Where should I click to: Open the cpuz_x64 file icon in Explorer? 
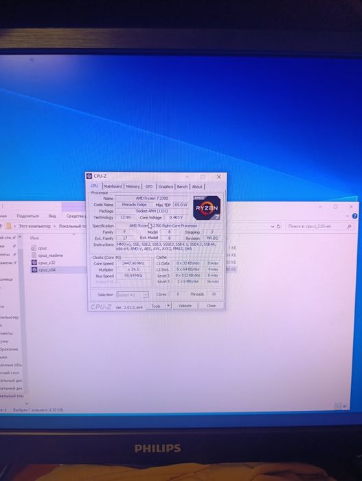pyautogui.click(x=34, y=270)
